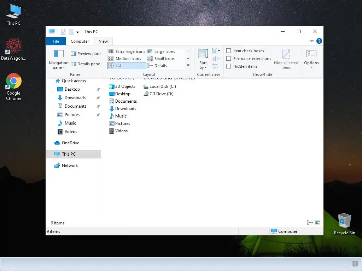Click the blue Help question mark icon
Image resolution: width=362 pixels, height=271 pixels.
coord(319,41)
